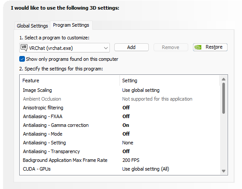Click the VRChat program icon in dropdown
The height and width of the screenshot is (189, 242).
pos(24,48)
